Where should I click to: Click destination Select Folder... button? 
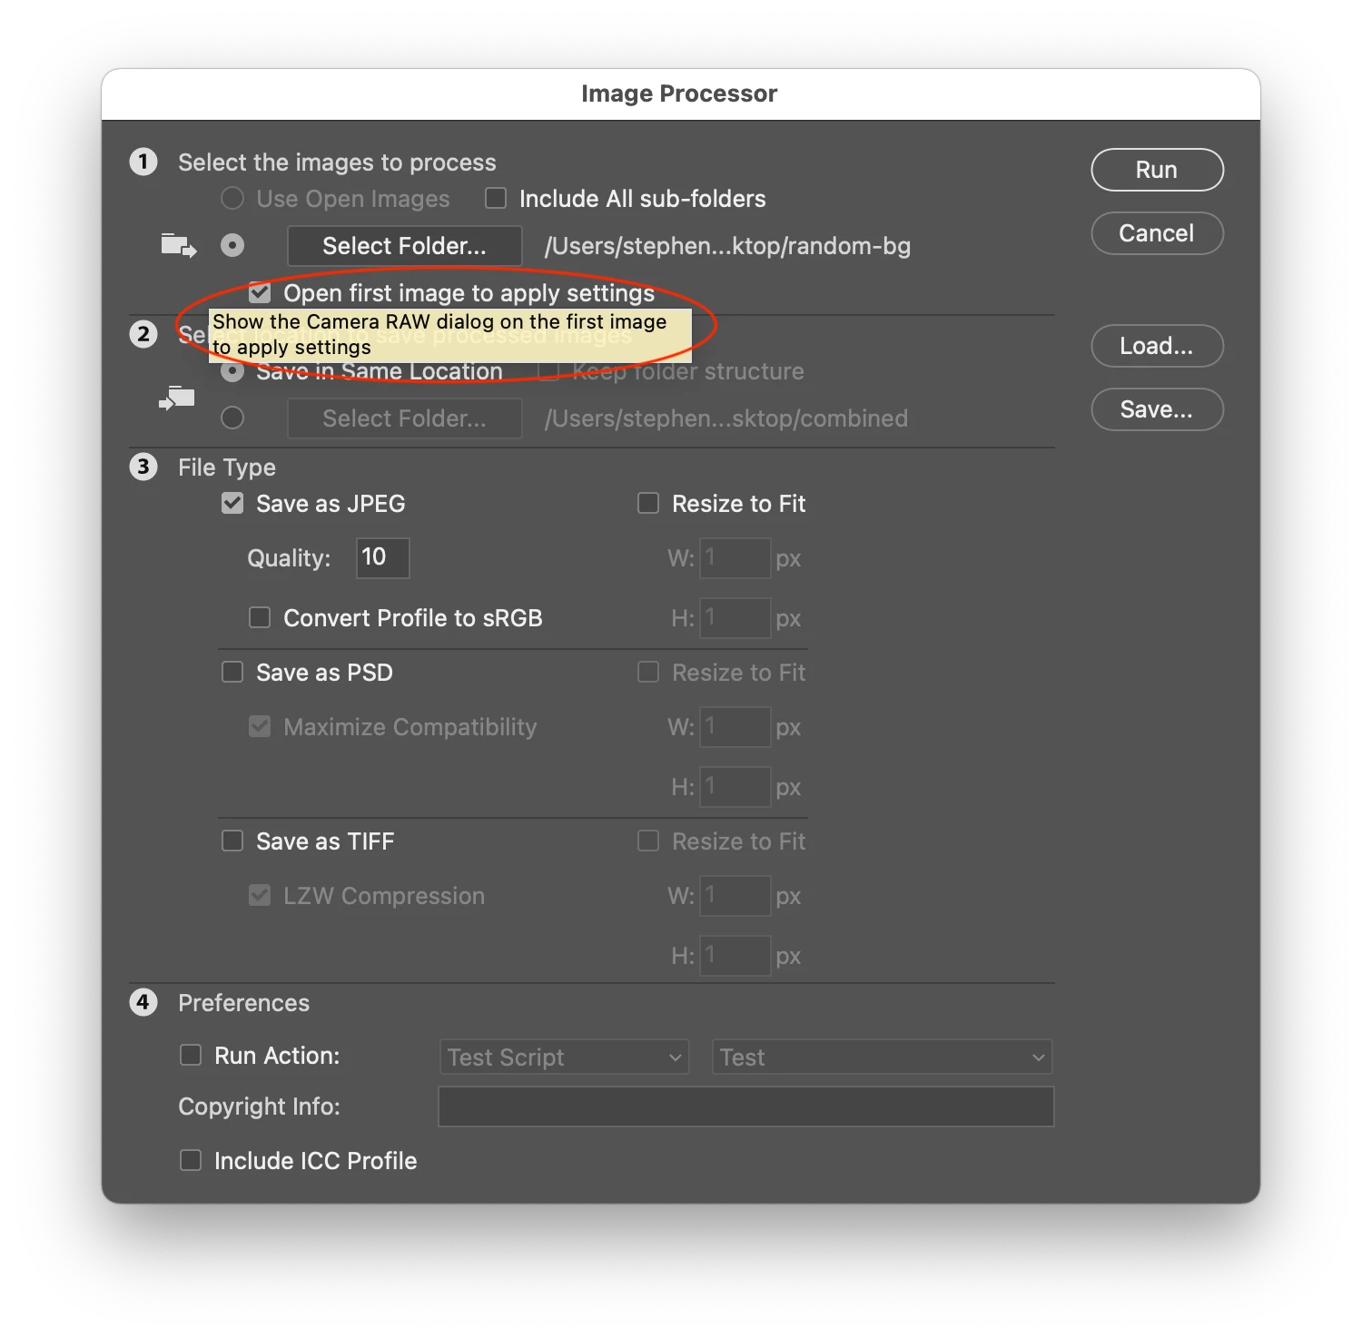[x=405, y=418]
